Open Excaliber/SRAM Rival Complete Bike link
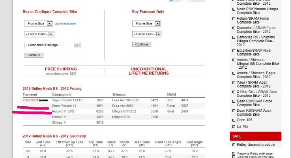The height and width of the screenshot is (158, 292). click(254, 53)
